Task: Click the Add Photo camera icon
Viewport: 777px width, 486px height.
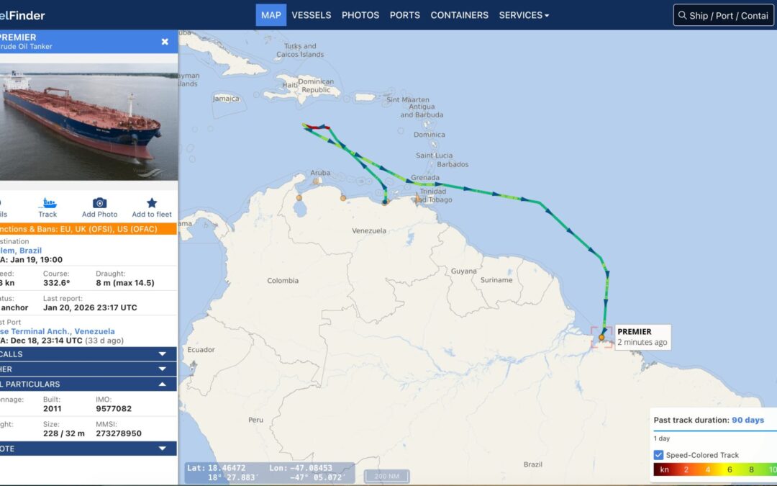Action: [99, 203]
